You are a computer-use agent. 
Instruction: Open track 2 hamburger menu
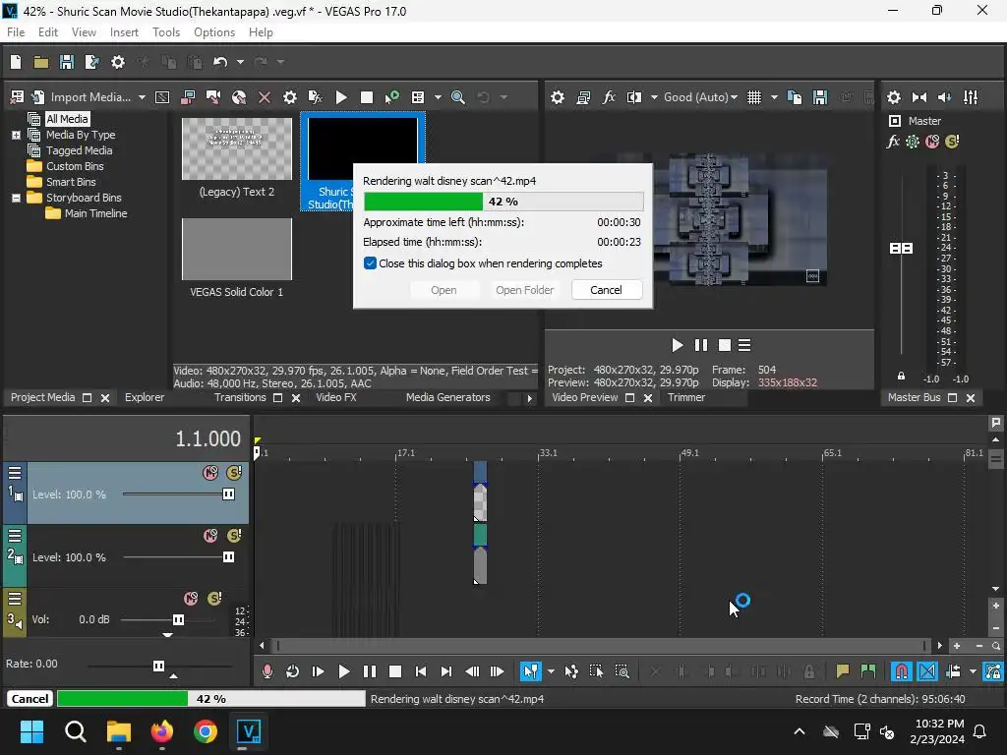click(x=15, y=536)
